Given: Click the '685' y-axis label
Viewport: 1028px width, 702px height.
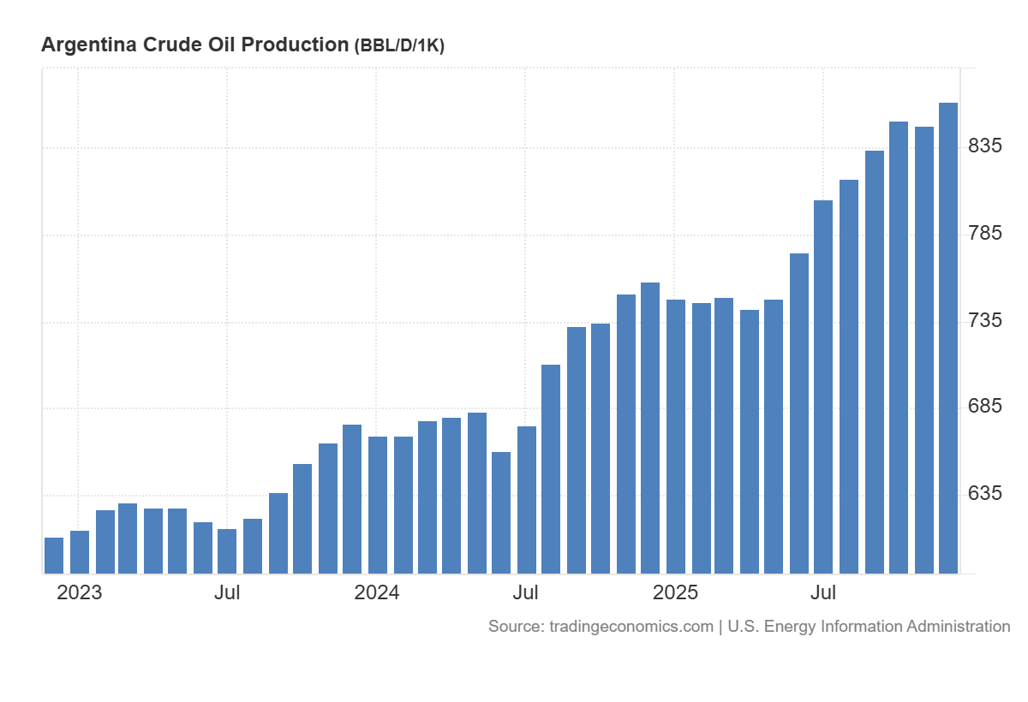Looking at the screenshot, I should pyautogui.click(x=984, y=407).
